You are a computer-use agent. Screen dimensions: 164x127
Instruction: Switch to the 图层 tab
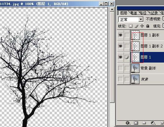(x=124, y=13)
